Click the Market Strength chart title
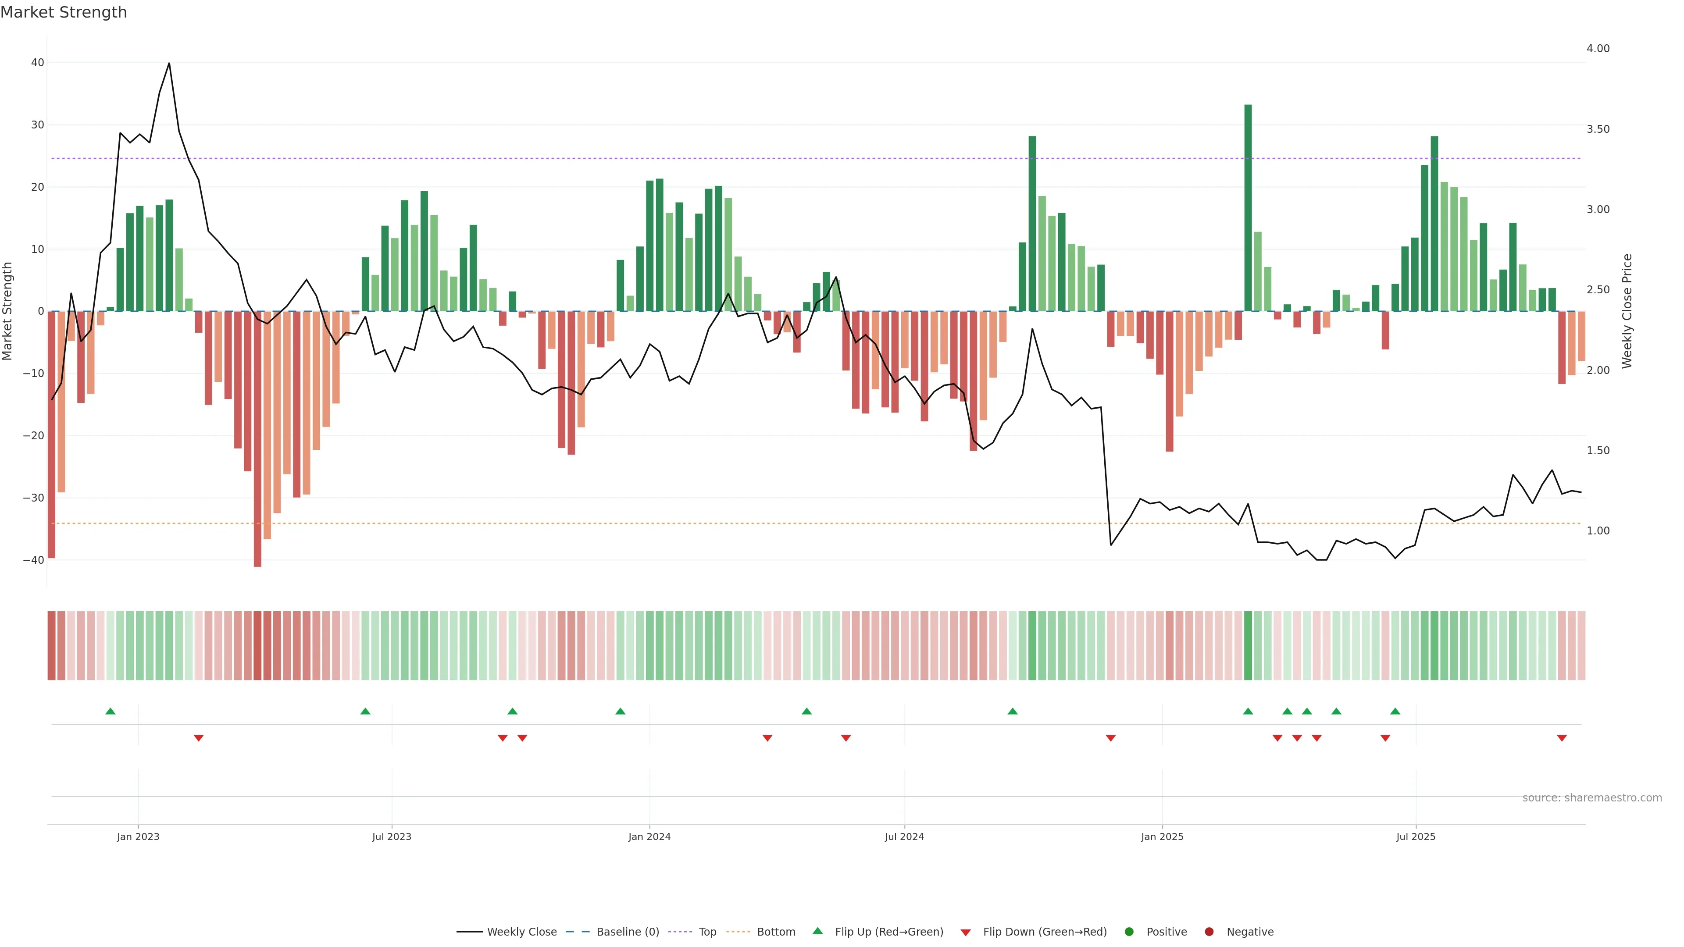 coord(64,12)
